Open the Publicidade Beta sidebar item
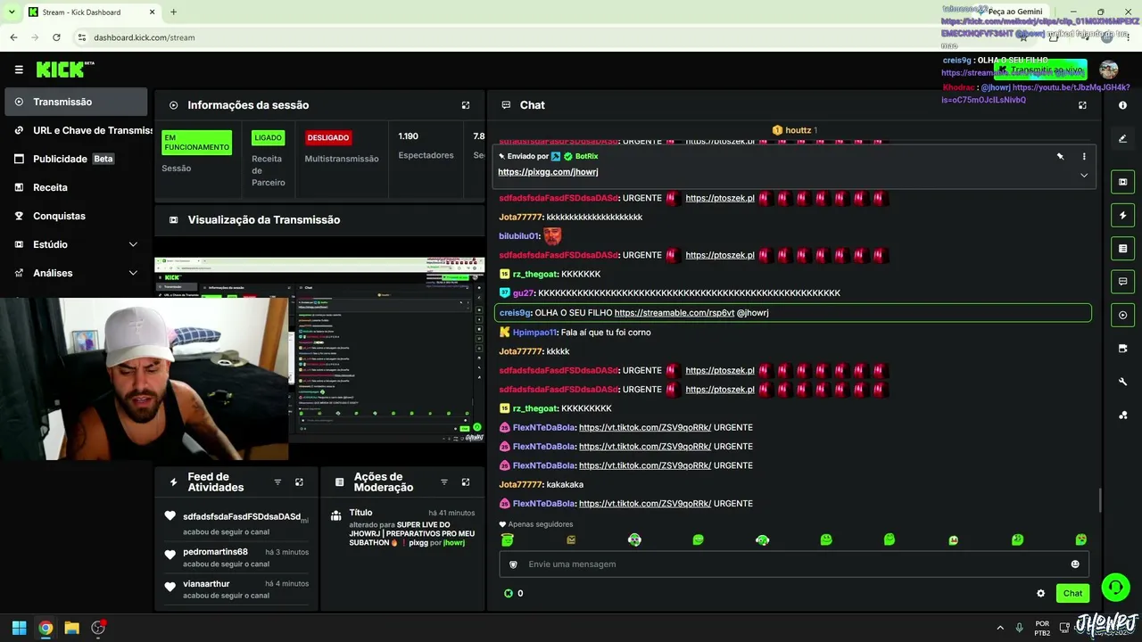1142x642 pixels. 76,159
